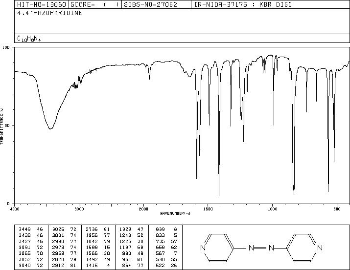The image size is (350, 270).
Task: Select peak value 3438 in table
Action: click(24, 235)
